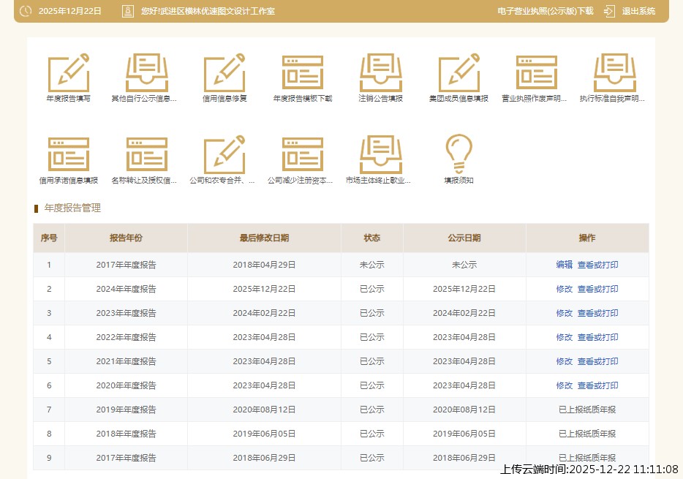Open the 执行标准自我声明 icon
The width and height of the screenshot is (683, 479).
(614, 73)
